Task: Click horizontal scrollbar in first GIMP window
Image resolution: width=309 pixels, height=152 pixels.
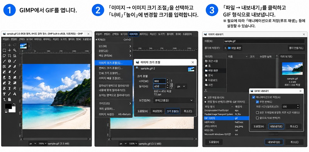Action: [55, 139]
